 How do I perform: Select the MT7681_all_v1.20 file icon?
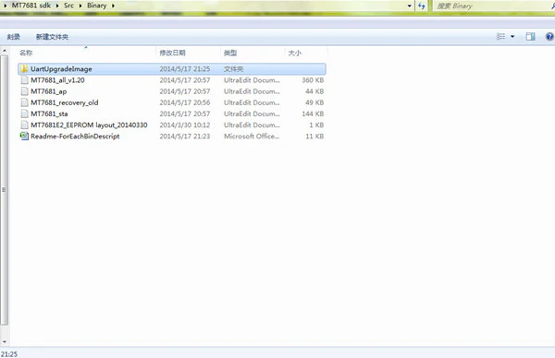(x=24, y=80)
